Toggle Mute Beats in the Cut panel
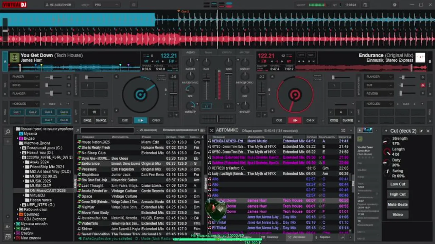Screen dimensions: 435x244 coord(398,205)
